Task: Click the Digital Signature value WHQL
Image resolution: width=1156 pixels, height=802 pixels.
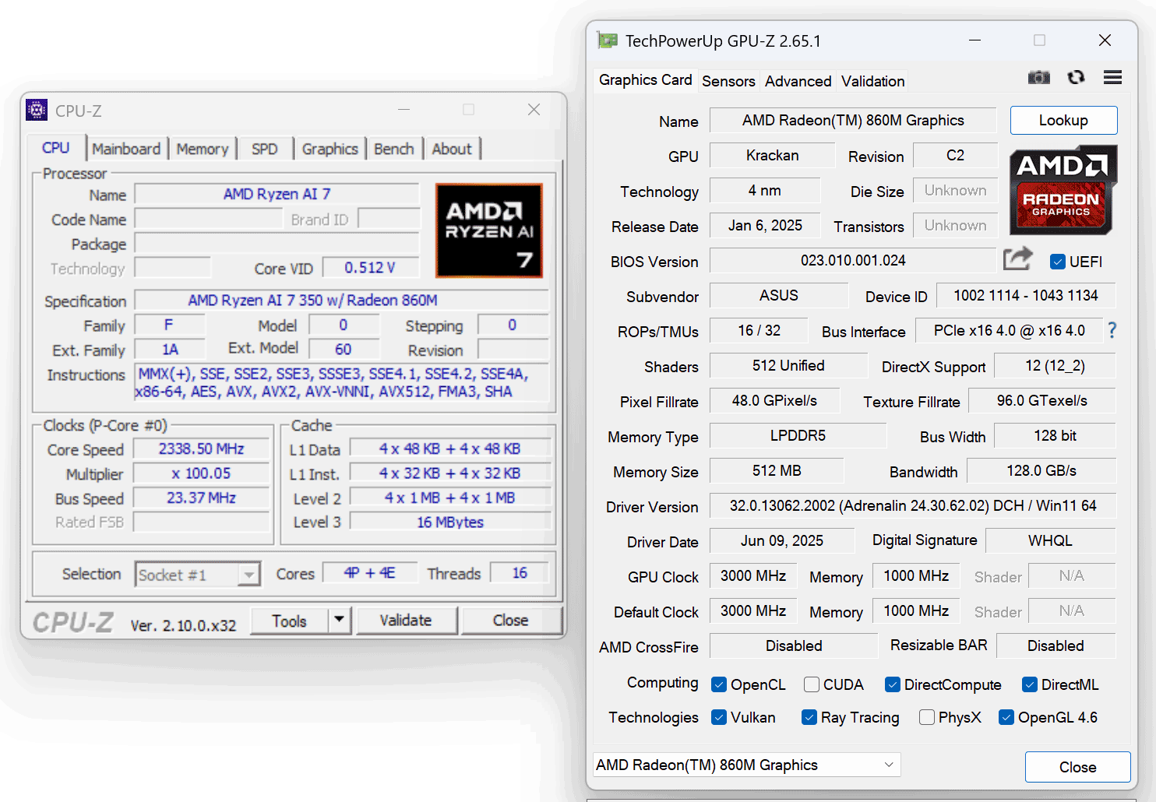Action: [1050, 540]
